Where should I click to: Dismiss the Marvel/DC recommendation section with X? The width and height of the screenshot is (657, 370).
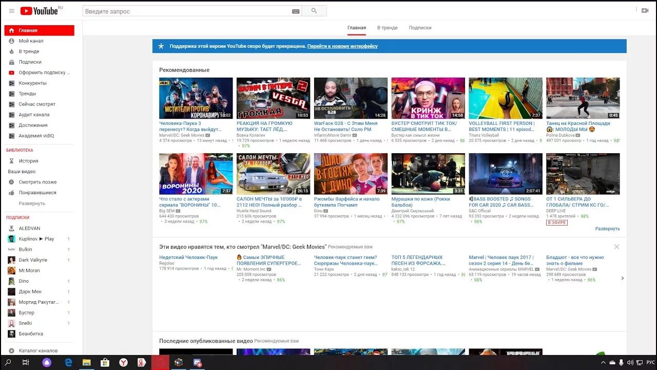pyautogui.click(x=616, y=247)
